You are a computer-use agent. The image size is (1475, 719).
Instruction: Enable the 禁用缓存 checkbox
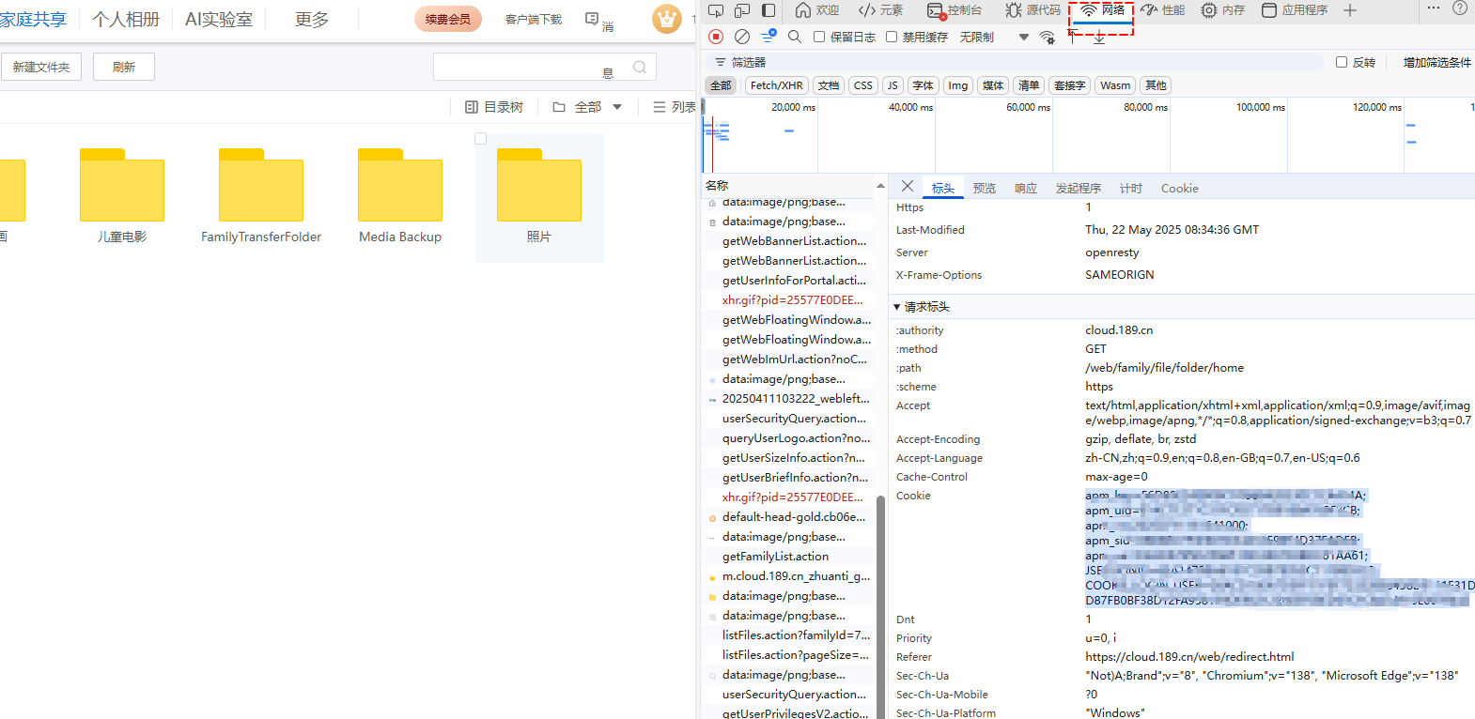(x=892, y=37)
